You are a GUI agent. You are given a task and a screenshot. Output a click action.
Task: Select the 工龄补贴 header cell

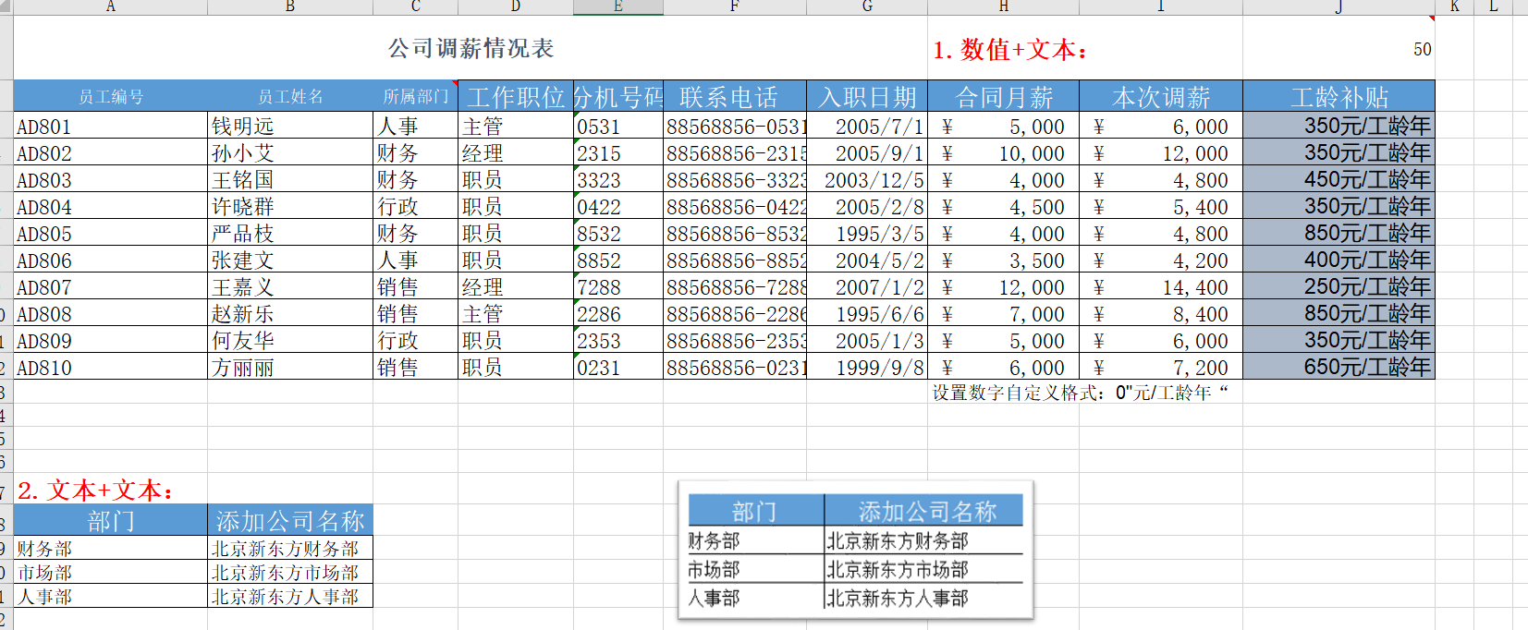pos(1339,97)
